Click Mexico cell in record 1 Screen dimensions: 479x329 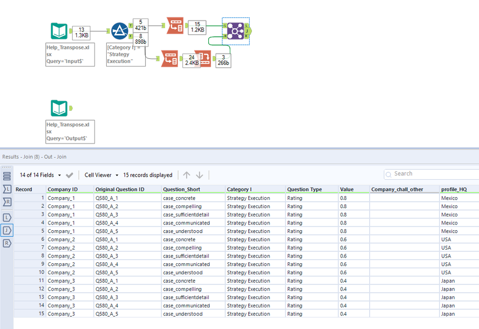tap(460, 198)
